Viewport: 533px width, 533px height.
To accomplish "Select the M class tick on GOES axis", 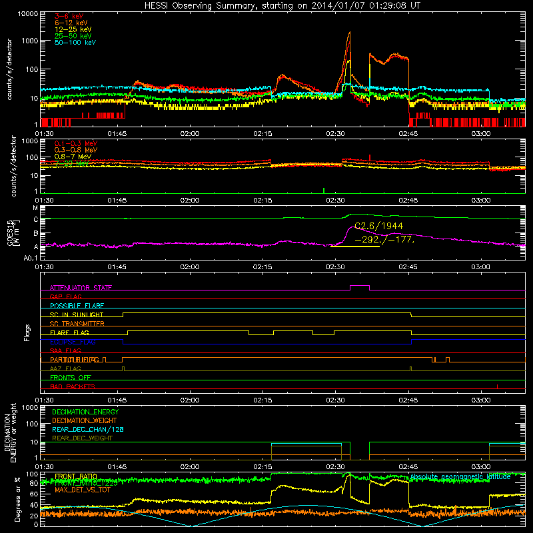I will [x=35, y=208].
